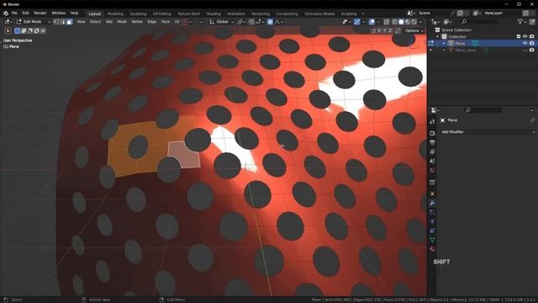The image size is (538, 303).
Task: Open the View Layer properties tab
Action: 432,151
